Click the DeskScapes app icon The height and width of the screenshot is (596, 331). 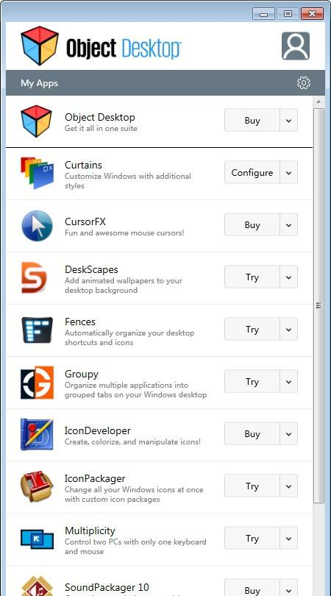(x=34, y=277)
